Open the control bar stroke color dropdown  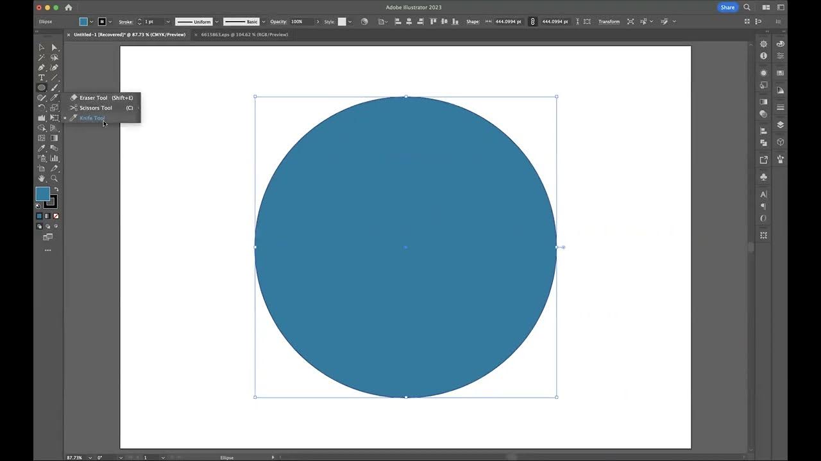110,22
